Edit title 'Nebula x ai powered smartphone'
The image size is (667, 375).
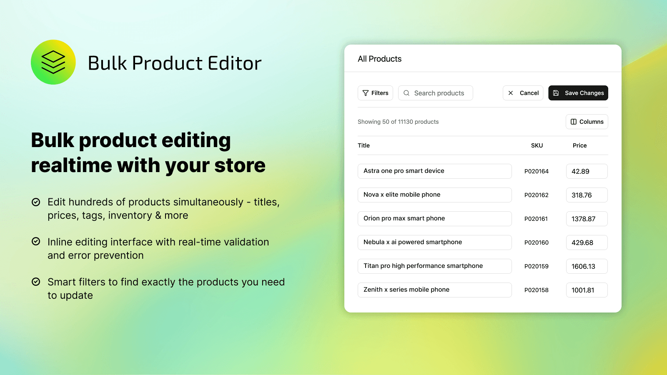[x=435, y=242]
